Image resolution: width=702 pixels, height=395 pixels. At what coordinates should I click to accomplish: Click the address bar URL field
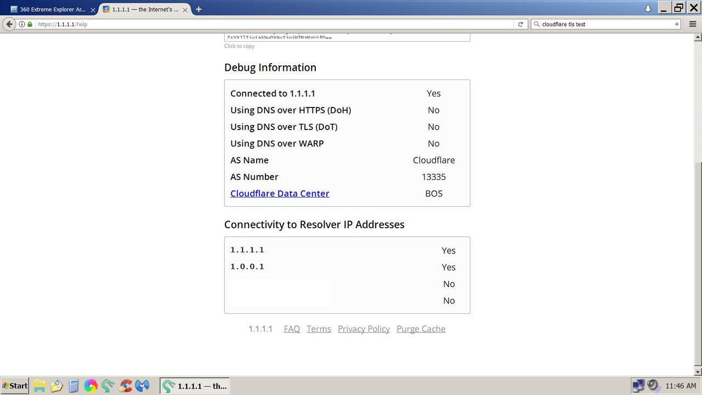coord(274,24)
